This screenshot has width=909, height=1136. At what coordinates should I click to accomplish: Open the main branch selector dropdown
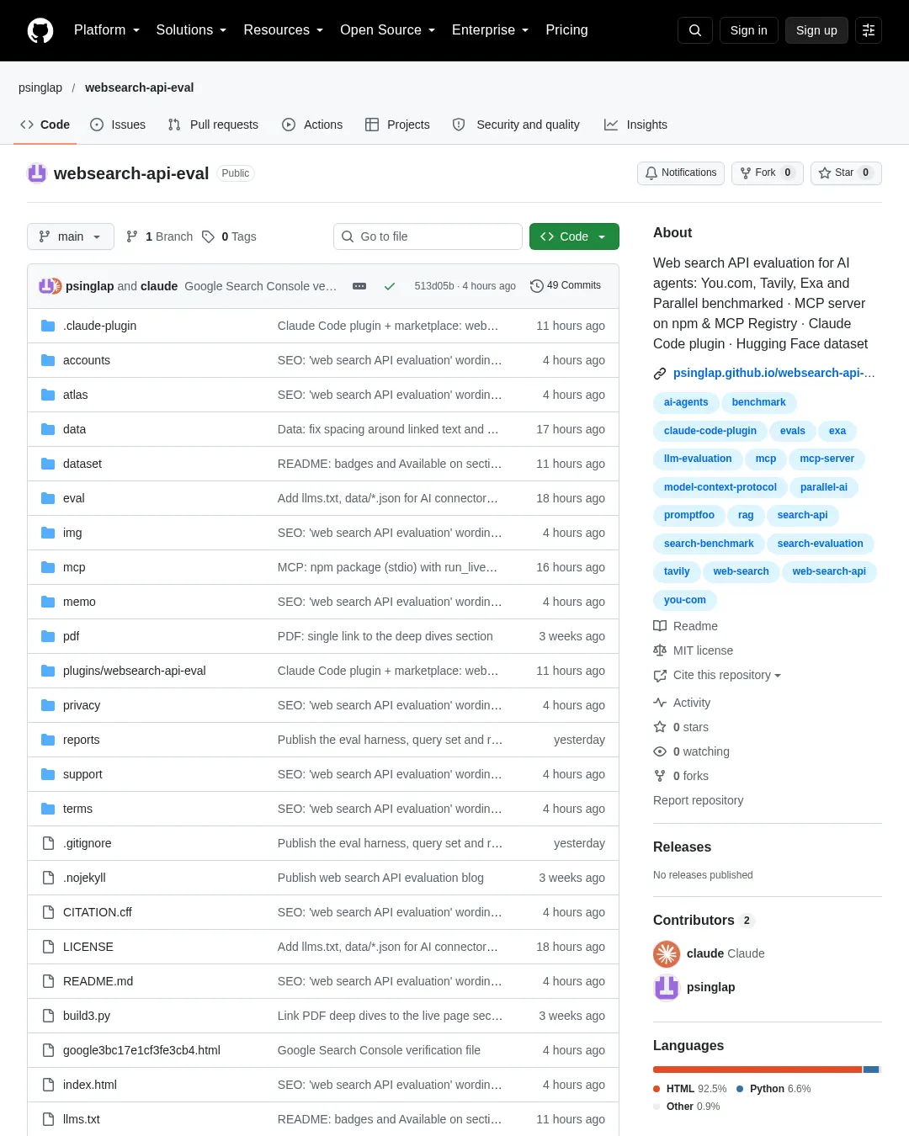(70, 236)
